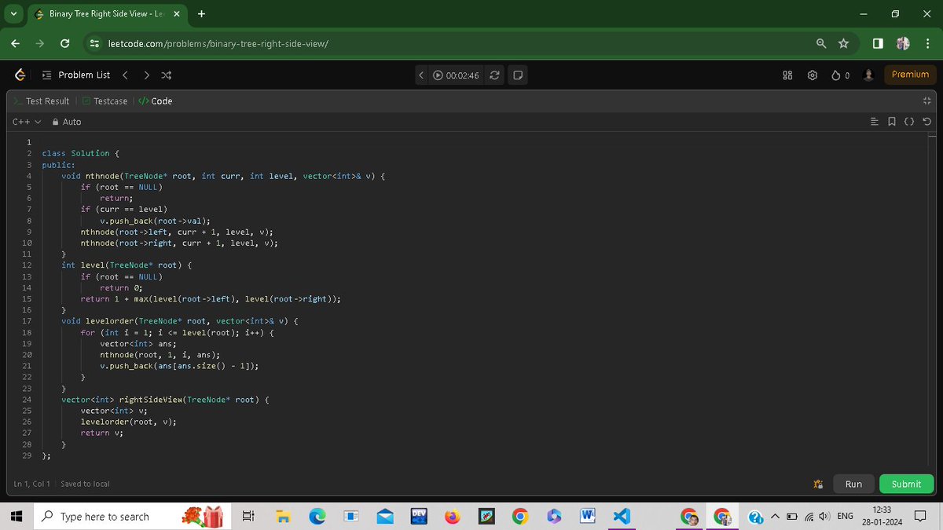Click line number 17 in the gutter
Screen dimensions: 943x530
pos(27,321)
